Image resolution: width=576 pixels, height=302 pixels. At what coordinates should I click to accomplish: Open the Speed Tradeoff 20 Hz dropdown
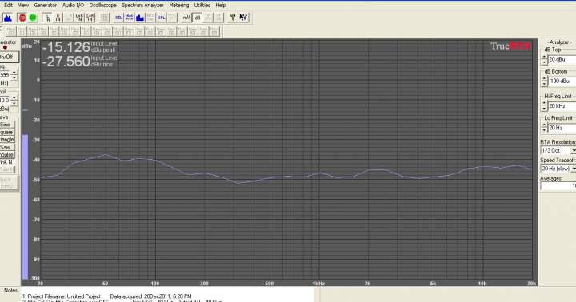click(x=558, y=169)
